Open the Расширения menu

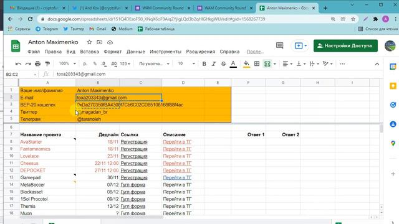(x=201, y=52)
